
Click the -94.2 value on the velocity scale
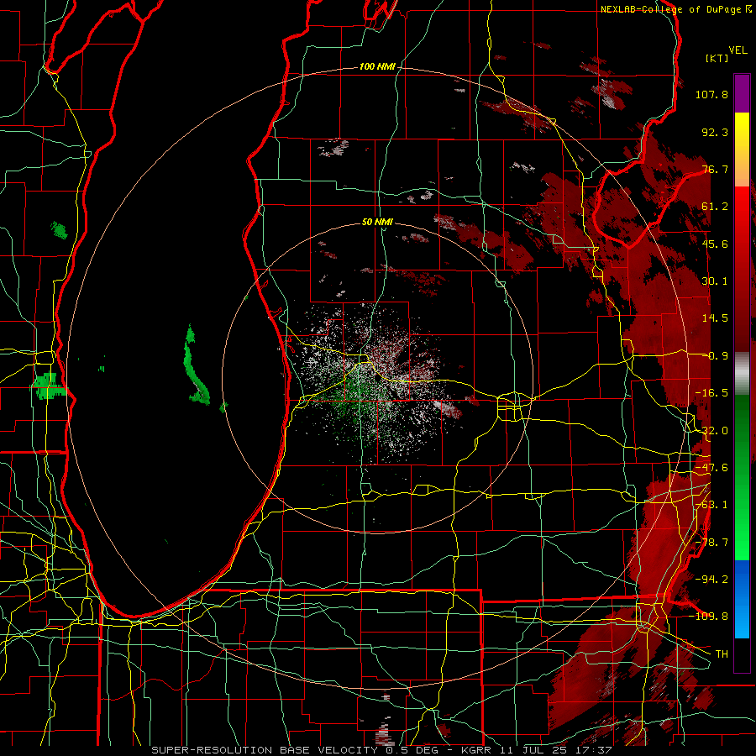(x=711, y=580)
